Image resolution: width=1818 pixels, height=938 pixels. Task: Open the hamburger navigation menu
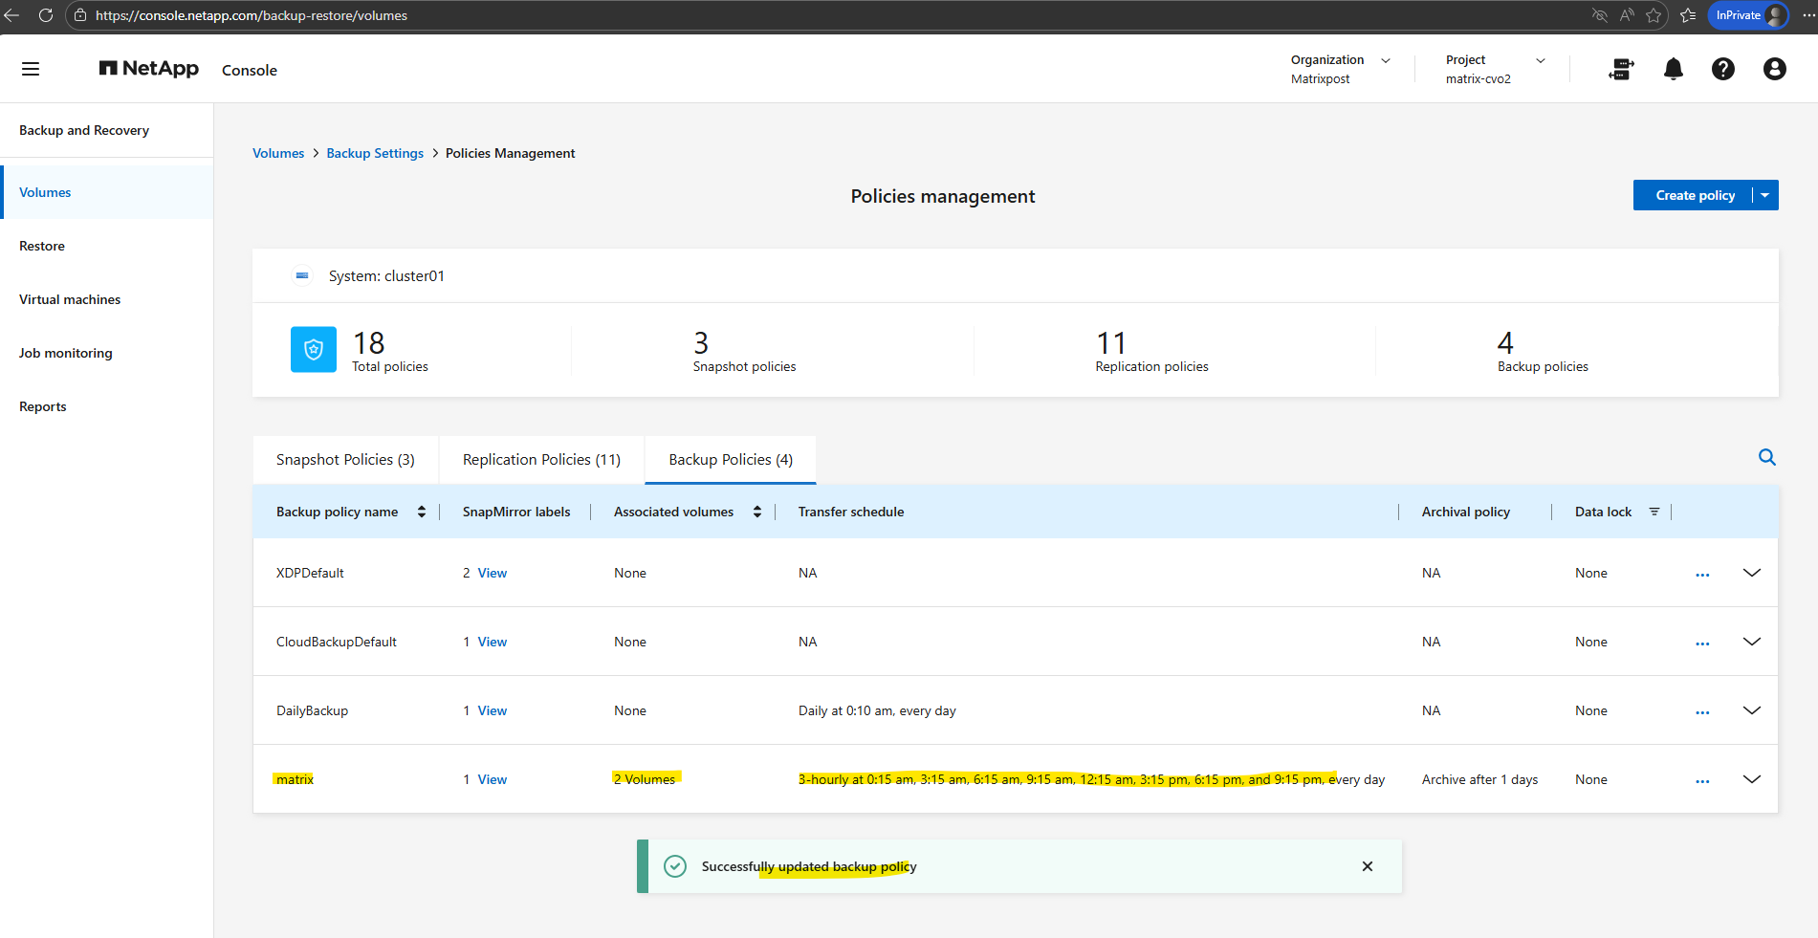pos(31,69)
